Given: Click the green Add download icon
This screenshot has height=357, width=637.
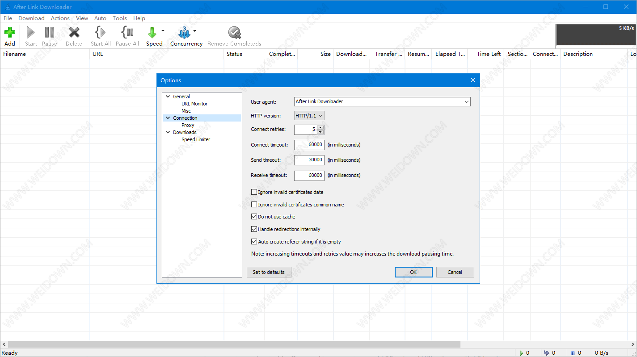Looking at the screenshot, I should (10, 32).
